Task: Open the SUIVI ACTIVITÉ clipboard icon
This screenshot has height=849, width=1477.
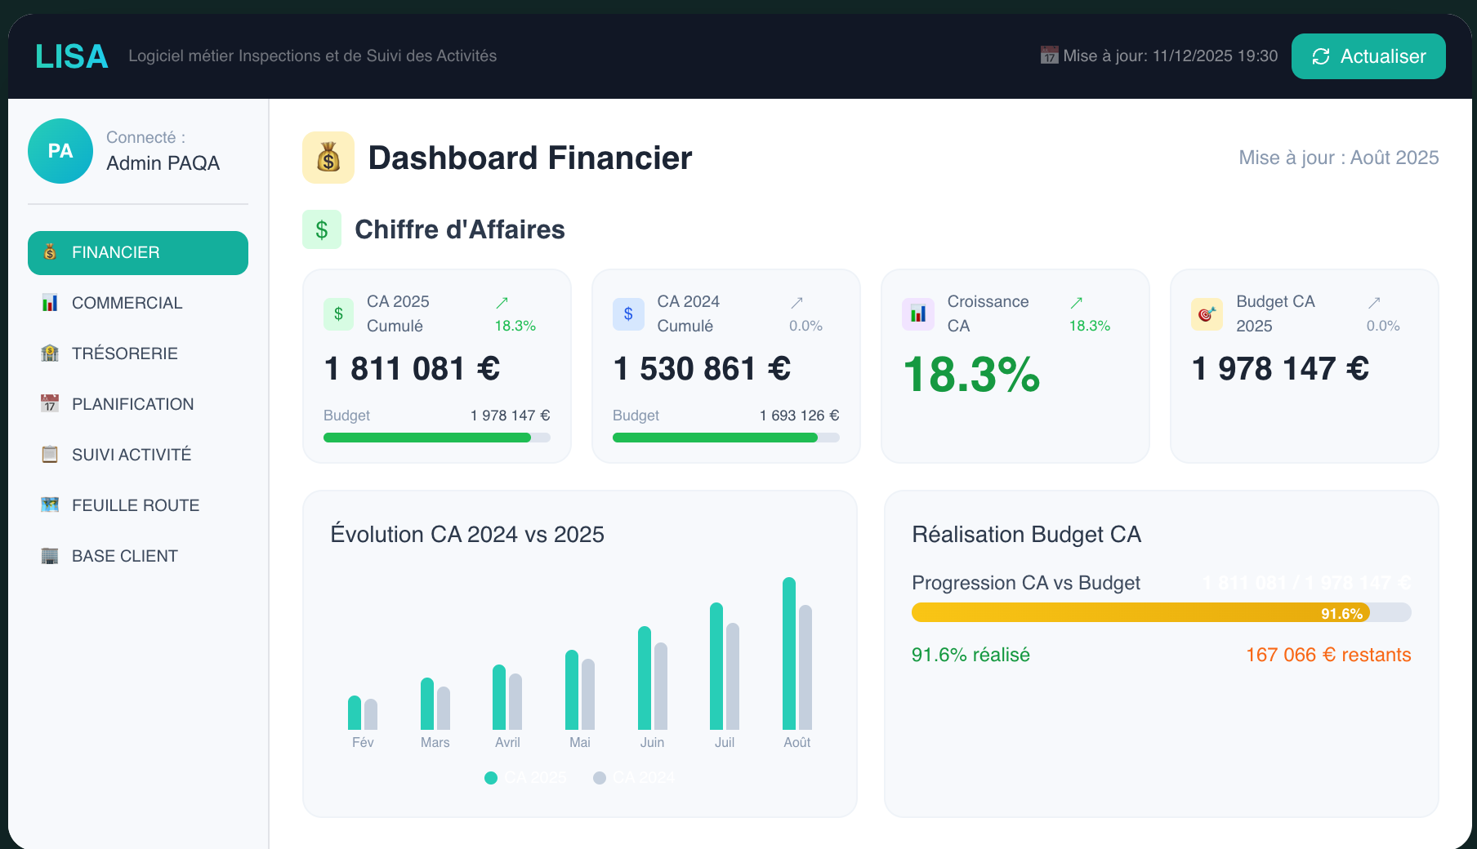Action: (50, 454)
